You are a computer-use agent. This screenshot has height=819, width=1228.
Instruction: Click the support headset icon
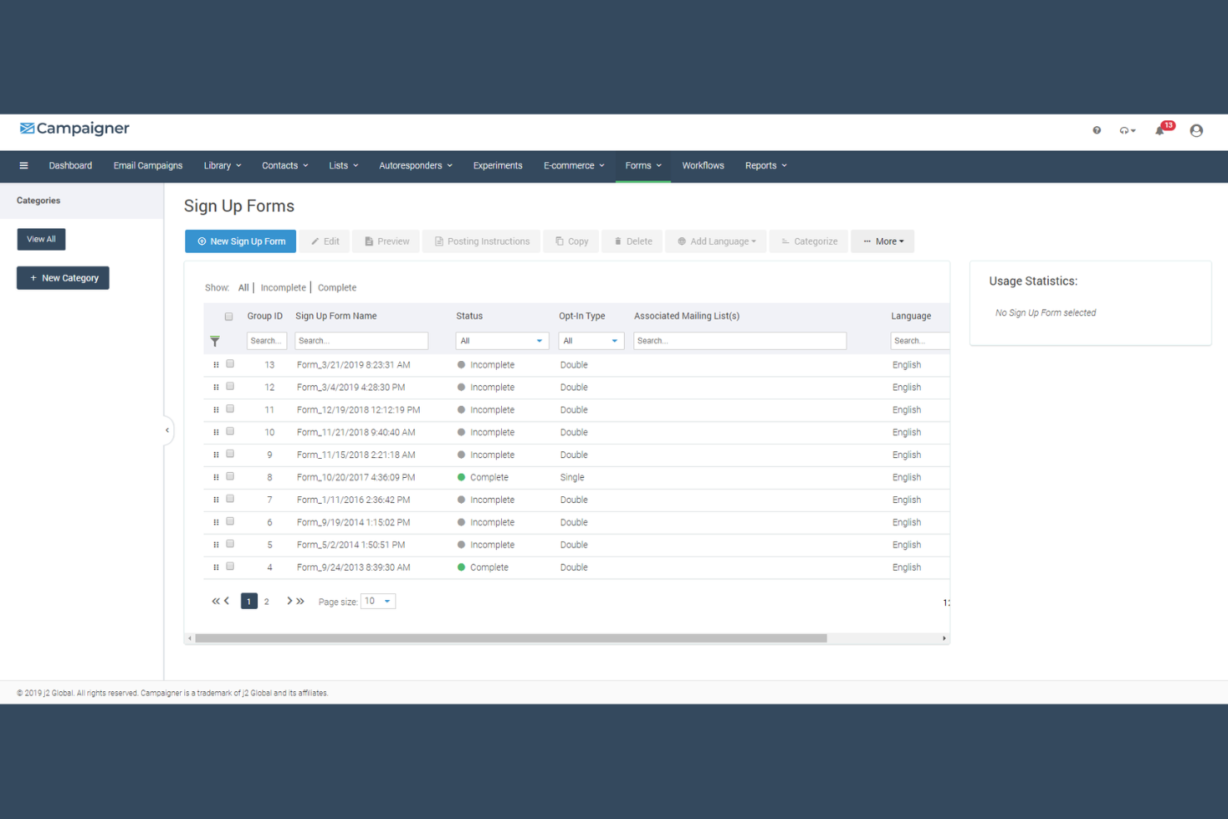[1126, 130]
